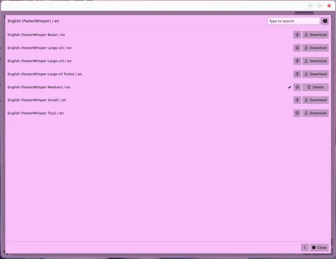
Task: Download the FasterWhisper Tiny model
Action: tap(315, 113)
